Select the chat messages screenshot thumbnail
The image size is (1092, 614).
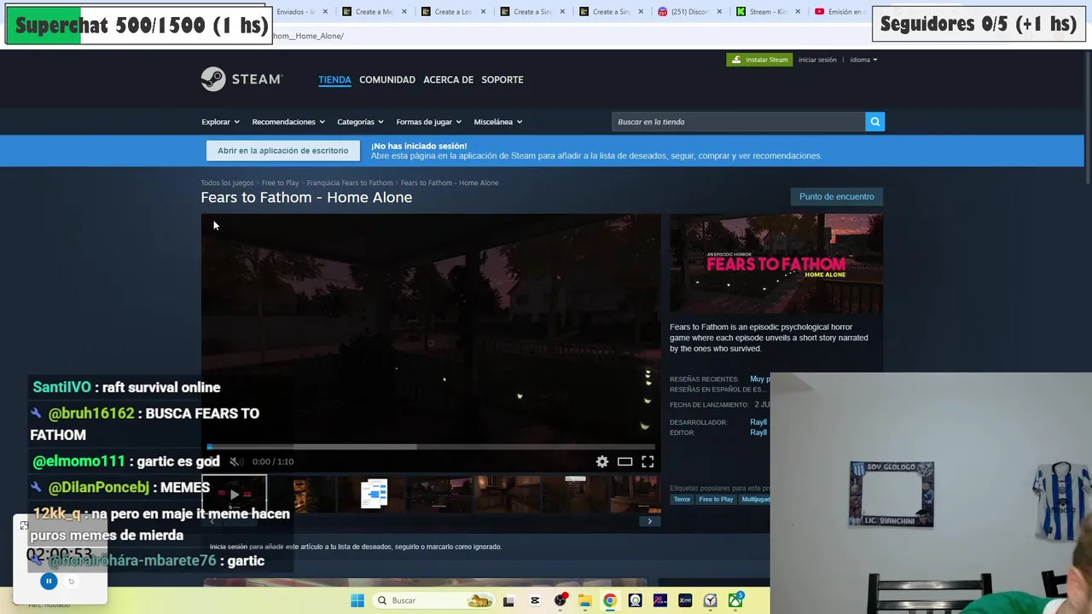tap(374, 495)
